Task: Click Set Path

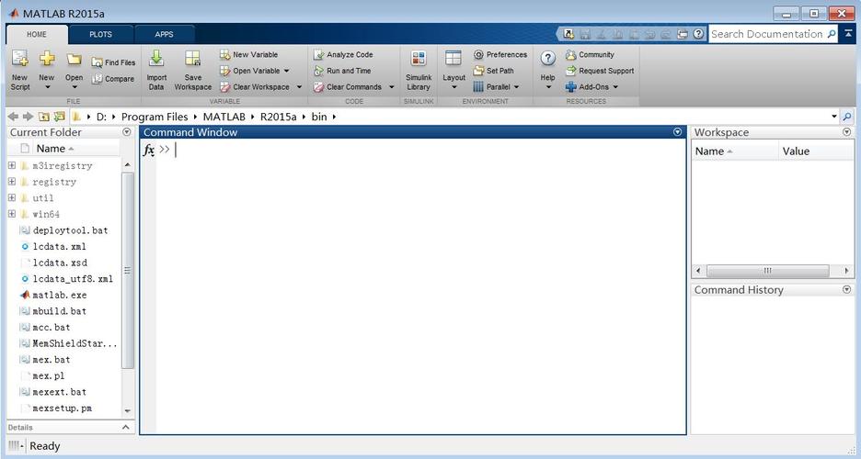Action: [494, 71]
